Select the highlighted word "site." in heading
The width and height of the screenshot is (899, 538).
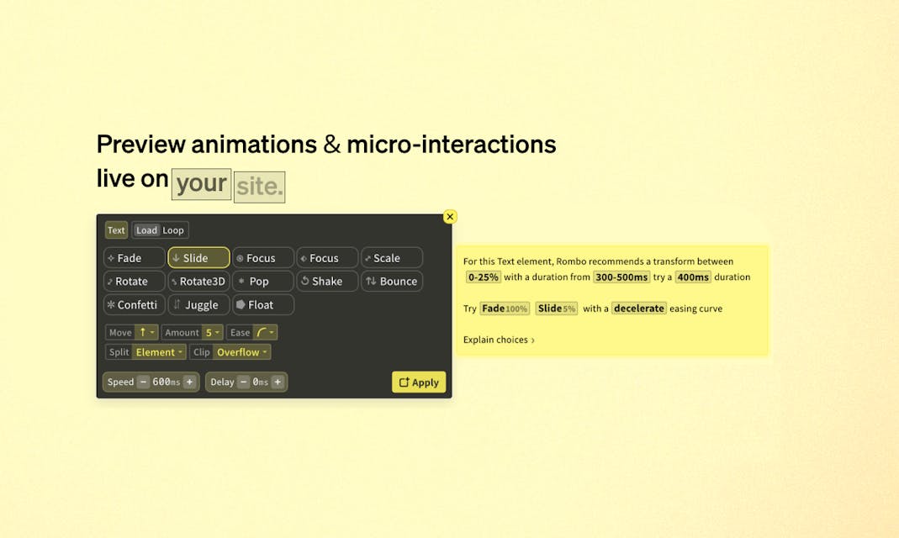(x=259, y=187)
